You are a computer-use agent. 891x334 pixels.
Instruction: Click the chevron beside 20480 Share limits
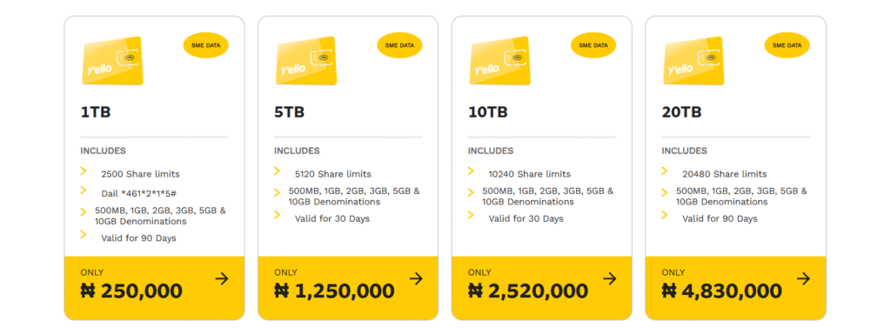[664, 171]
